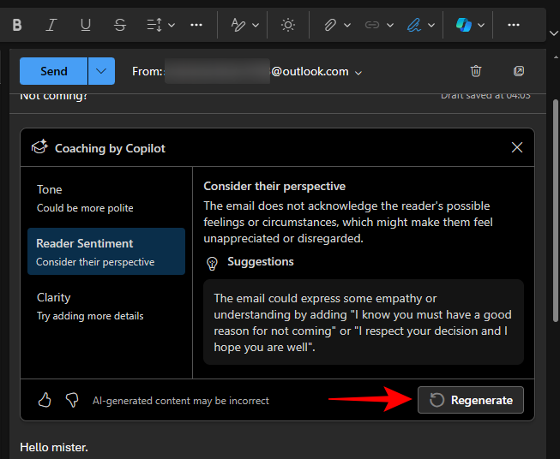Open more formatting options ellipsis

tap(196, 25)
